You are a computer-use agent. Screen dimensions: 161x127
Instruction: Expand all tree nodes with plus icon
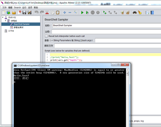click(65, 13)
